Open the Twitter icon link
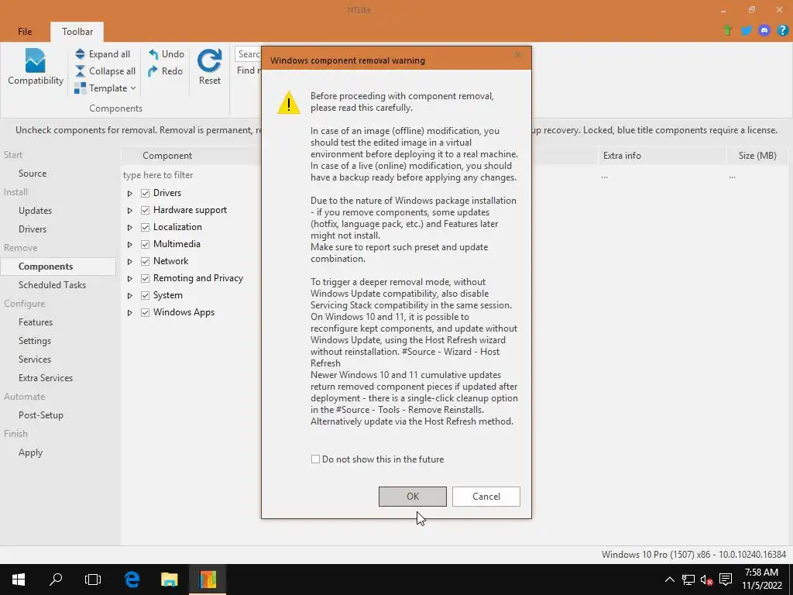Image resolution: width=793 pixels, height=595 pixels. coord(746,30)
